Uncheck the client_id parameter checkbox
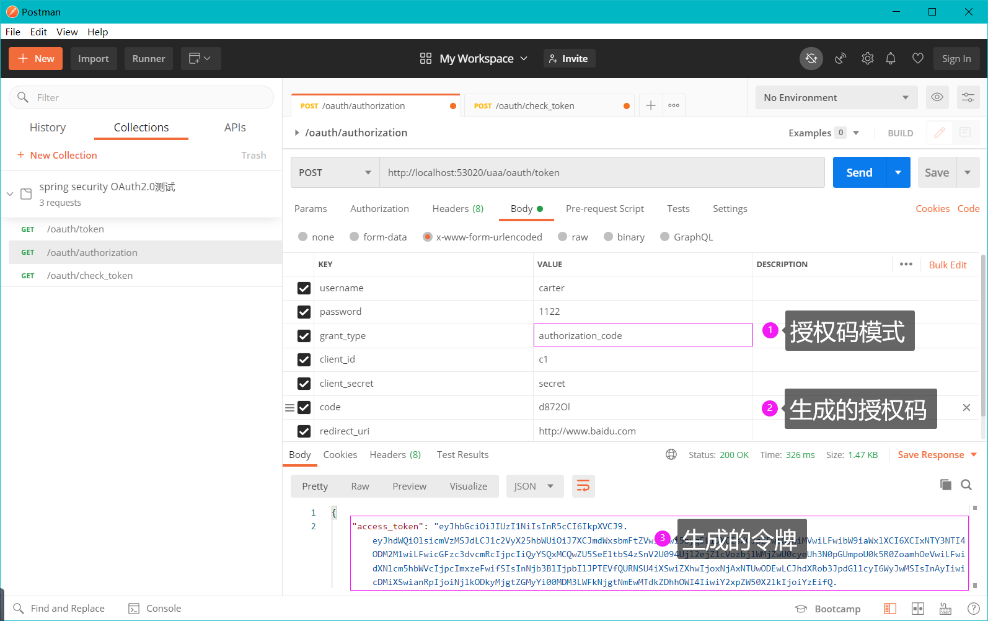 click(x=304, y=359)
